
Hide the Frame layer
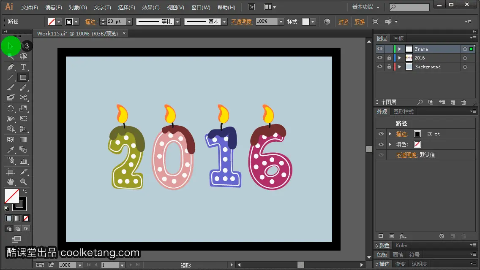point(380,49)
